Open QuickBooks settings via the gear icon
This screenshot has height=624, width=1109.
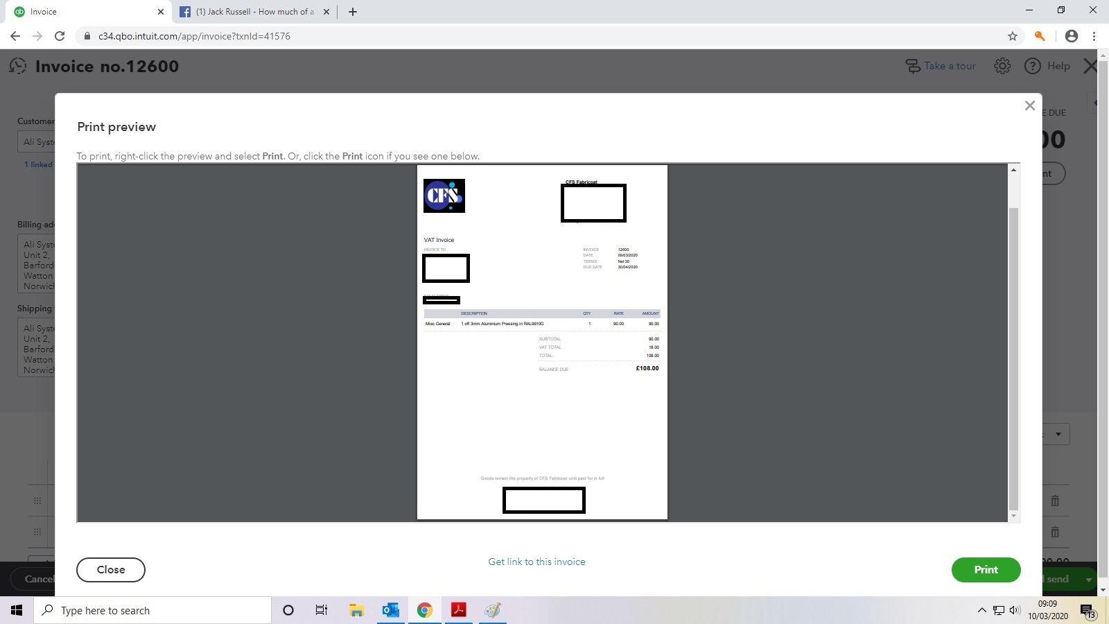(x=1002, y=66)
